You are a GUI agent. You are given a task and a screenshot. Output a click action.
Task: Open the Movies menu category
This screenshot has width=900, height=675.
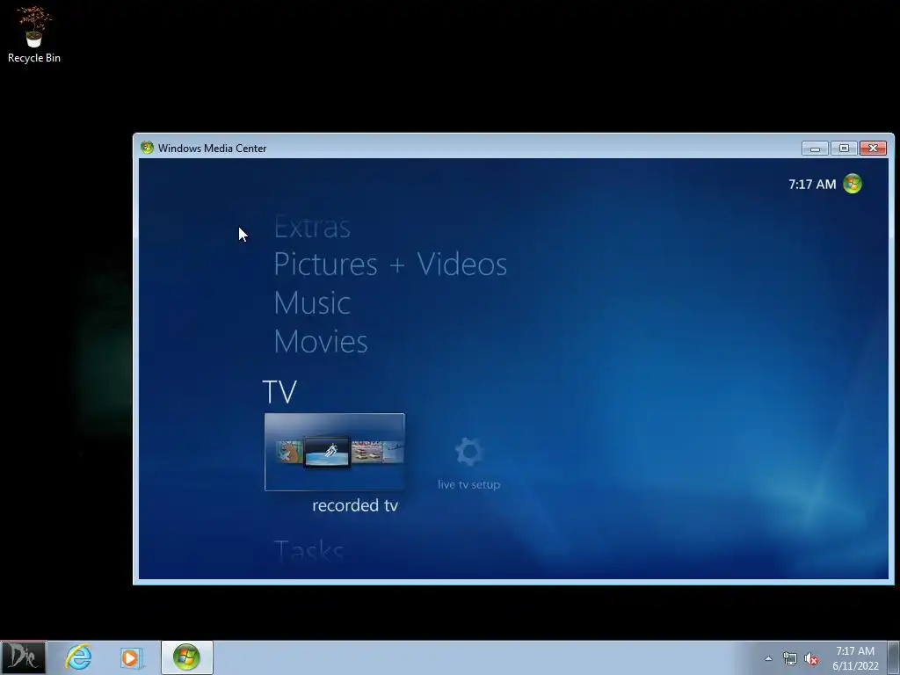coord(320,342)
